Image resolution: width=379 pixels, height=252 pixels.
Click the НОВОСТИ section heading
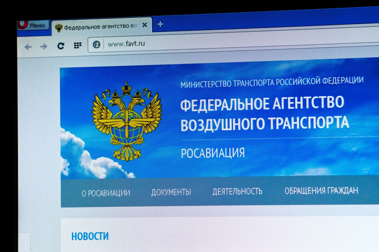coord(90,236)
